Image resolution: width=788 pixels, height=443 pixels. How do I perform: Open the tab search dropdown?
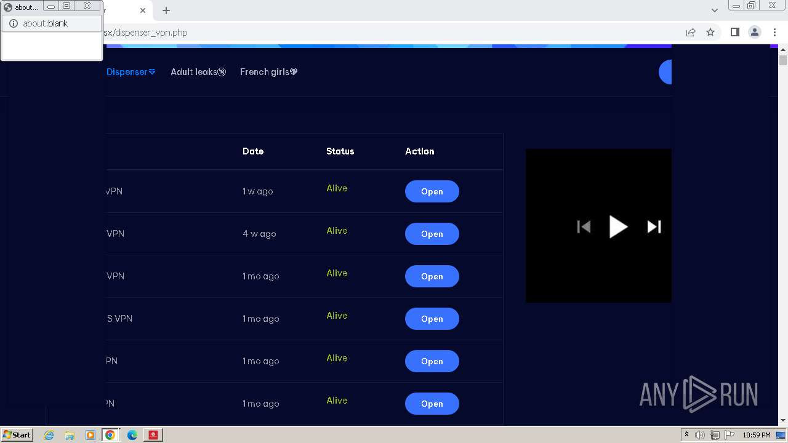tap(714, 10)
